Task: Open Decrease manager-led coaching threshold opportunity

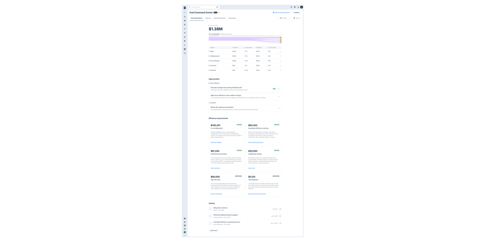Action: (x=245, y=88)
